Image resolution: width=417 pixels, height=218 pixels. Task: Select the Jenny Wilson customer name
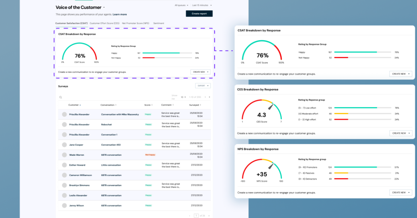click(x=76, y=206)
